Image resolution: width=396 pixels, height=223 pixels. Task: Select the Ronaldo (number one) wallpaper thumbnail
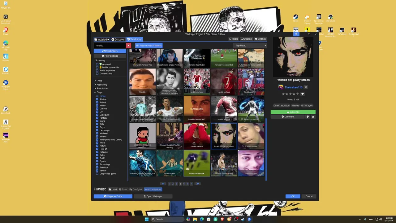197,109
